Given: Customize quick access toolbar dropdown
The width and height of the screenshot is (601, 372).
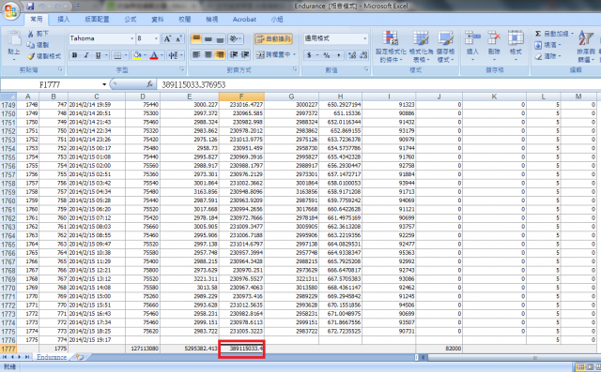Looking at the screenshot, I should [78, 7].
